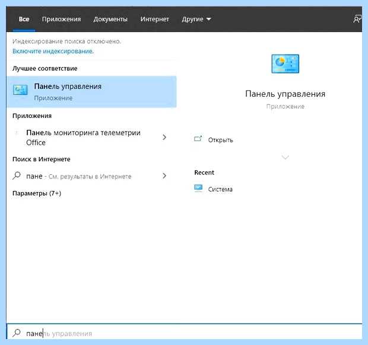
Task: Click the large Панель управления preview icon
Action: point(285,64)
